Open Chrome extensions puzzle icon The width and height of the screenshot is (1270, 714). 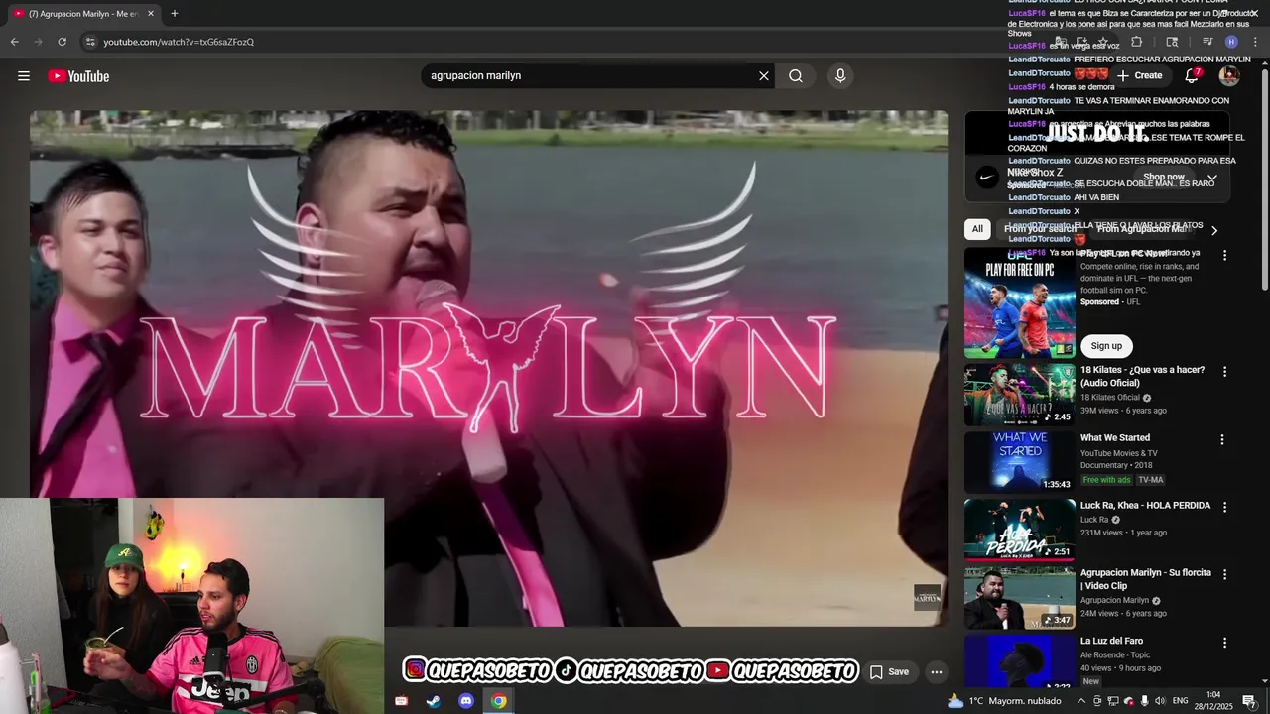[x=1137, y=42]
